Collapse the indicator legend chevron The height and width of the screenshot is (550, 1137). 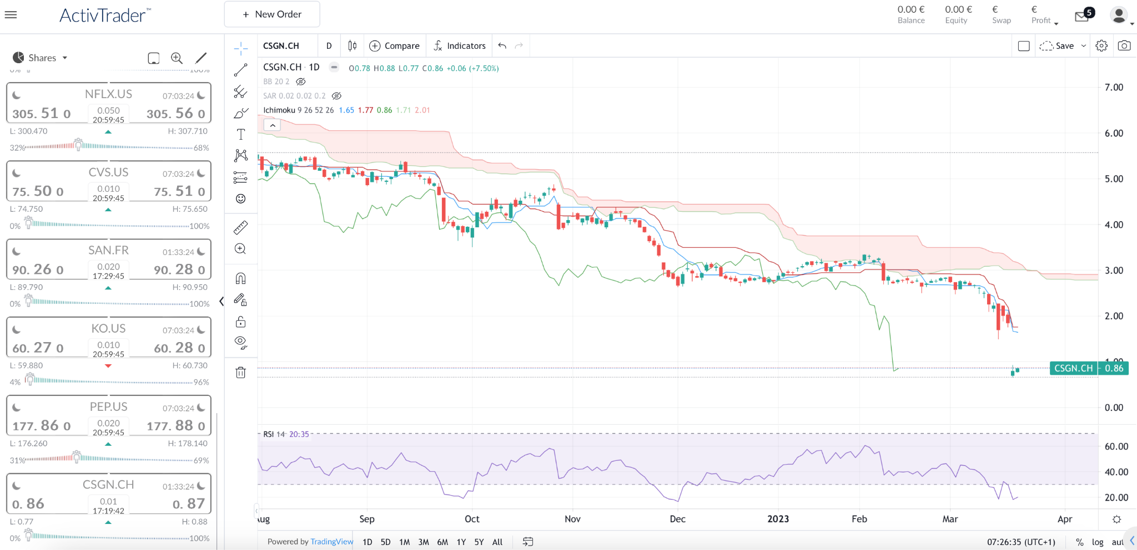click(x=273, y=125)
